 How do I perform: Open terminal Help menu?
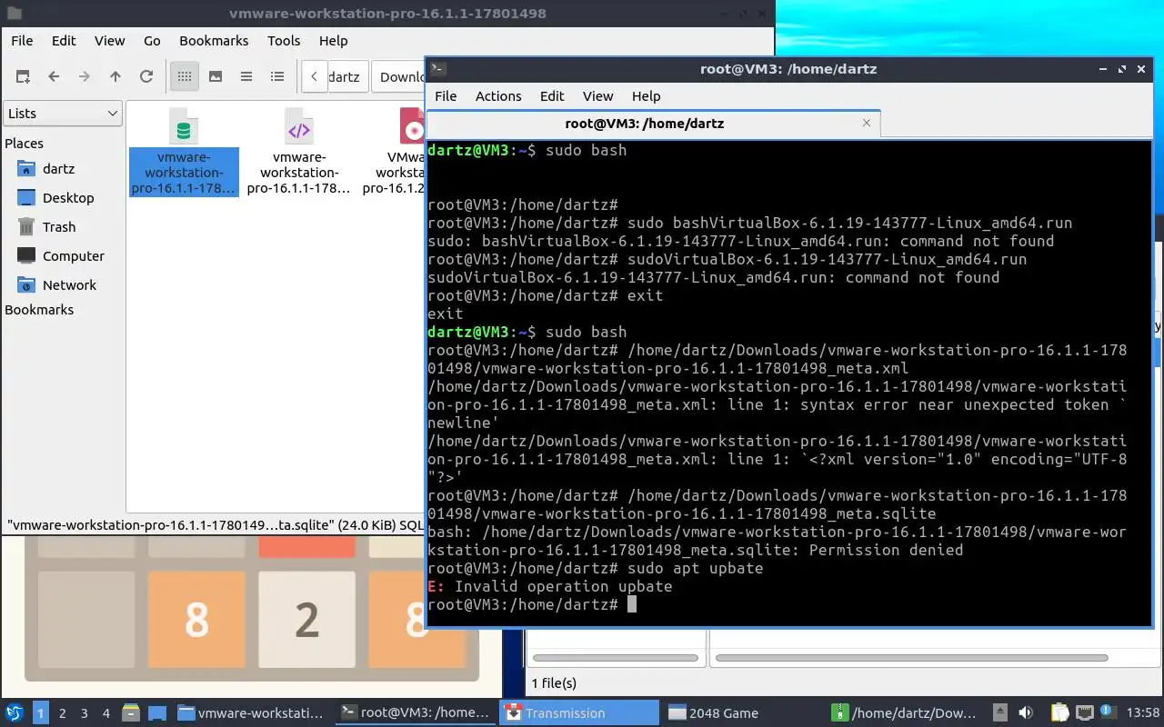[x=646, y=96]
